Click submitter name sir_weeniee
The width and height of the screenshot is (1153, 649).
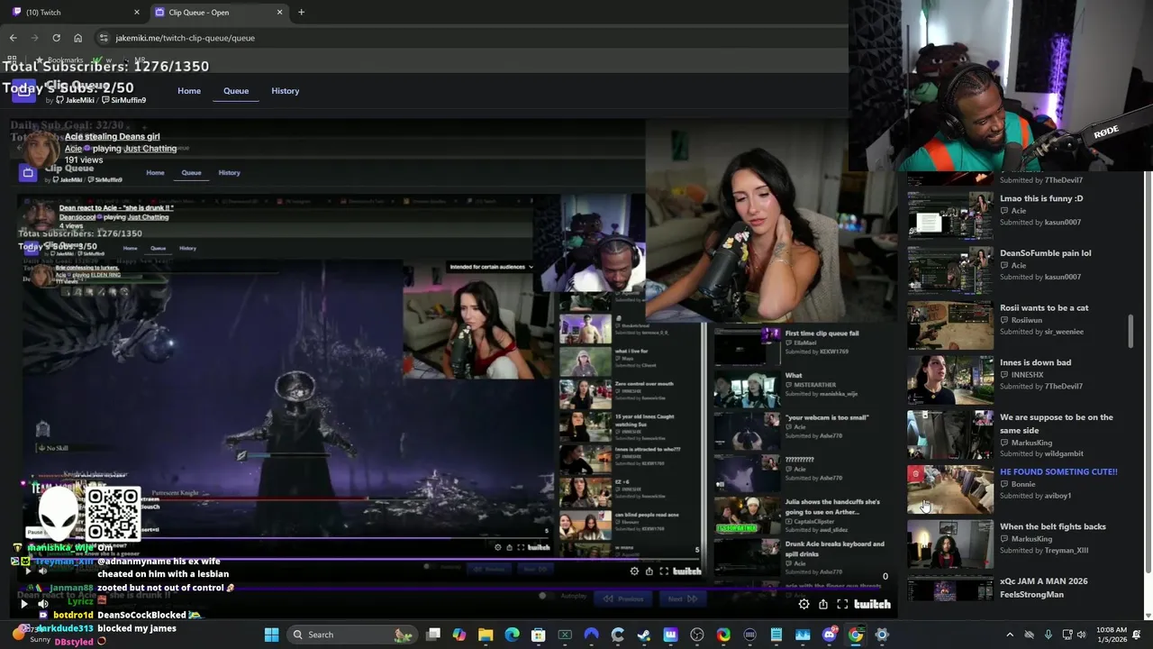point(1064,332)
